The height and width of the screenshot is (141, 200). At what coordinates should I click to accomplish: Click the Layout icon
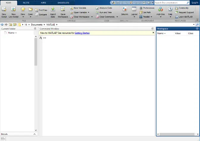(x=134, y=9)
